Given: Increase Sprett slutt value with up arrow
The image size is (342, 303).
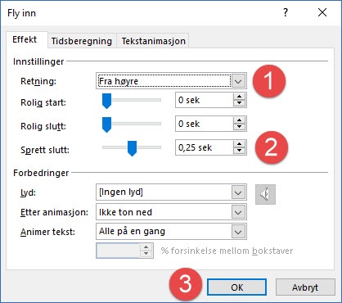Looking at the screenshot, I should 240,144.
